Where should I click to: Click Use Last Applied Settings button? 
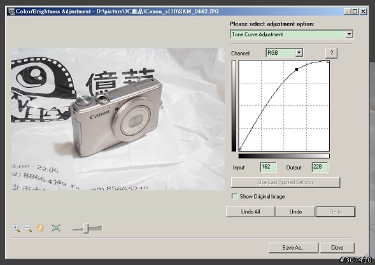286,182
